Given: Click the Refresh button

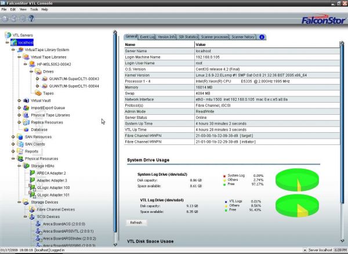Looking at the screenshot, I should (136, 223).
